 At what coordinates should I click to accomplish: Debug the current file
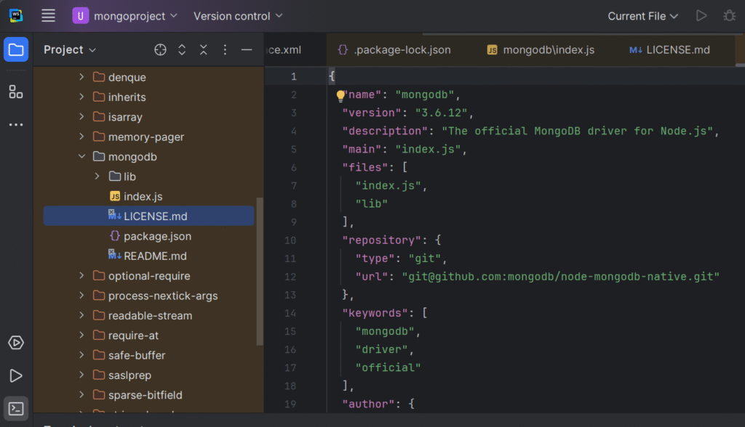click(x=729, y=16)
